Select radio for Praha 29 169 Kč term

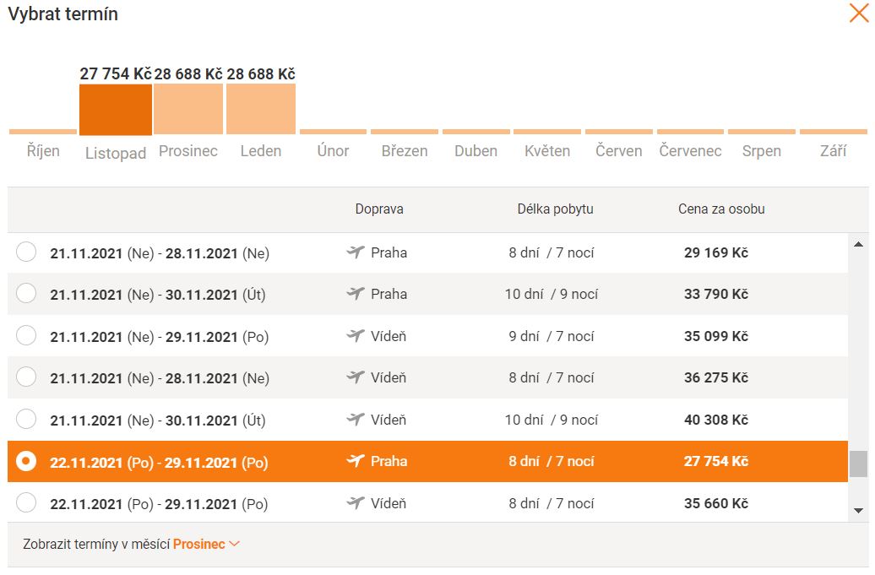(x=26, y=252)
